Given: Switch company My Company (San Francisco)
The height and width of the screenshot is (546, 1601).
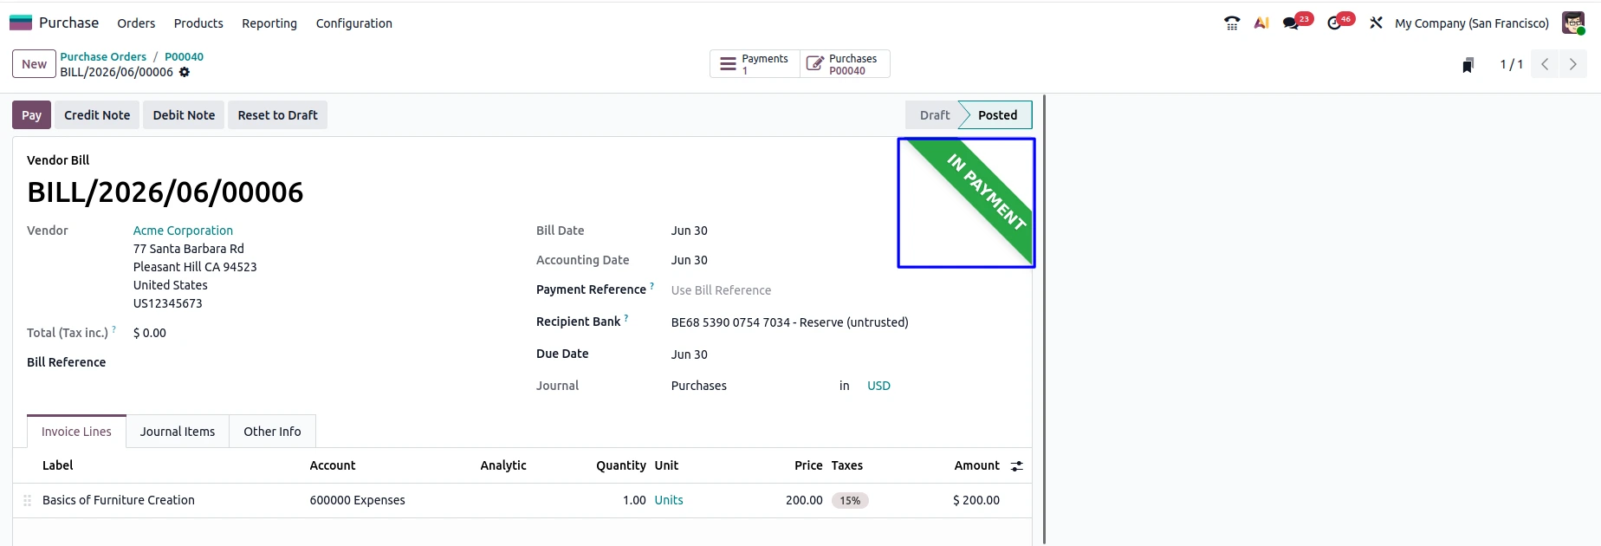Looking at the screenshot, I should coord(1471,23).
